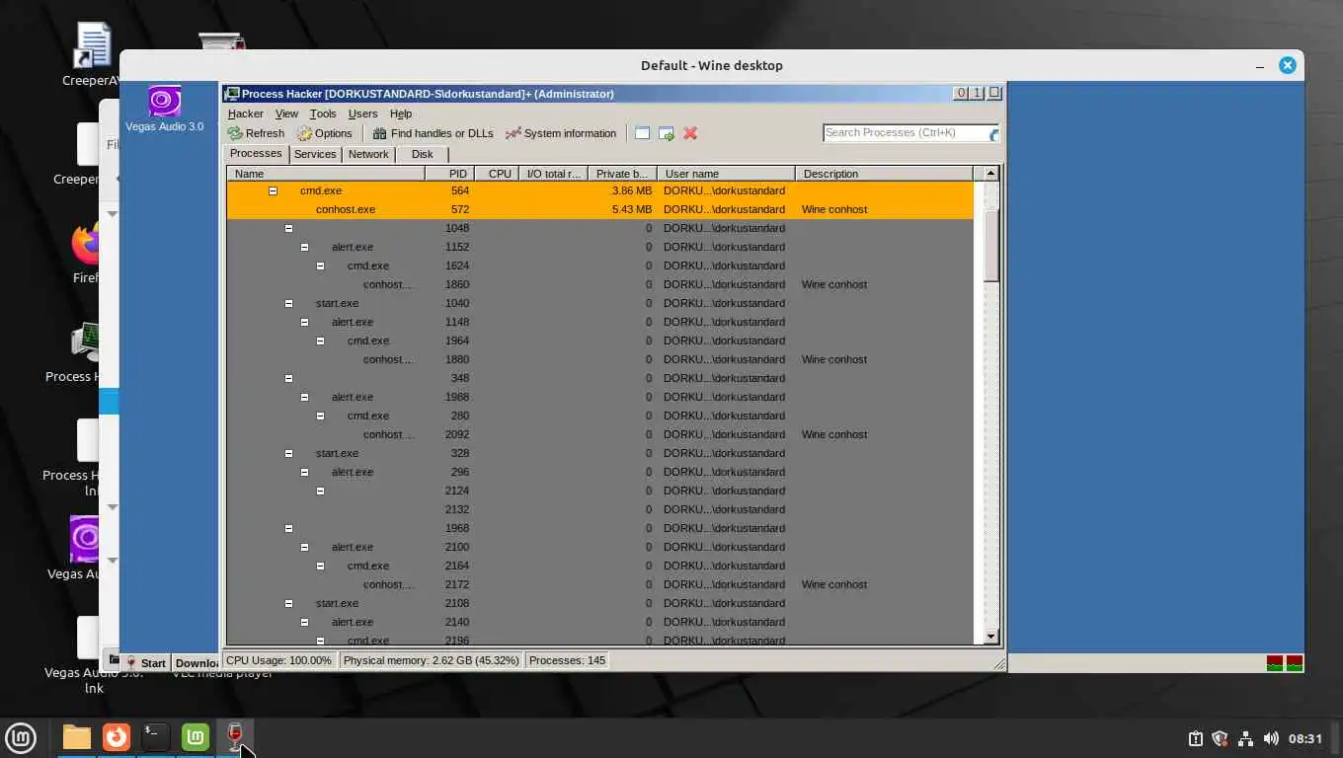Click the find window icon in toolbar

(x=643, y=133)
